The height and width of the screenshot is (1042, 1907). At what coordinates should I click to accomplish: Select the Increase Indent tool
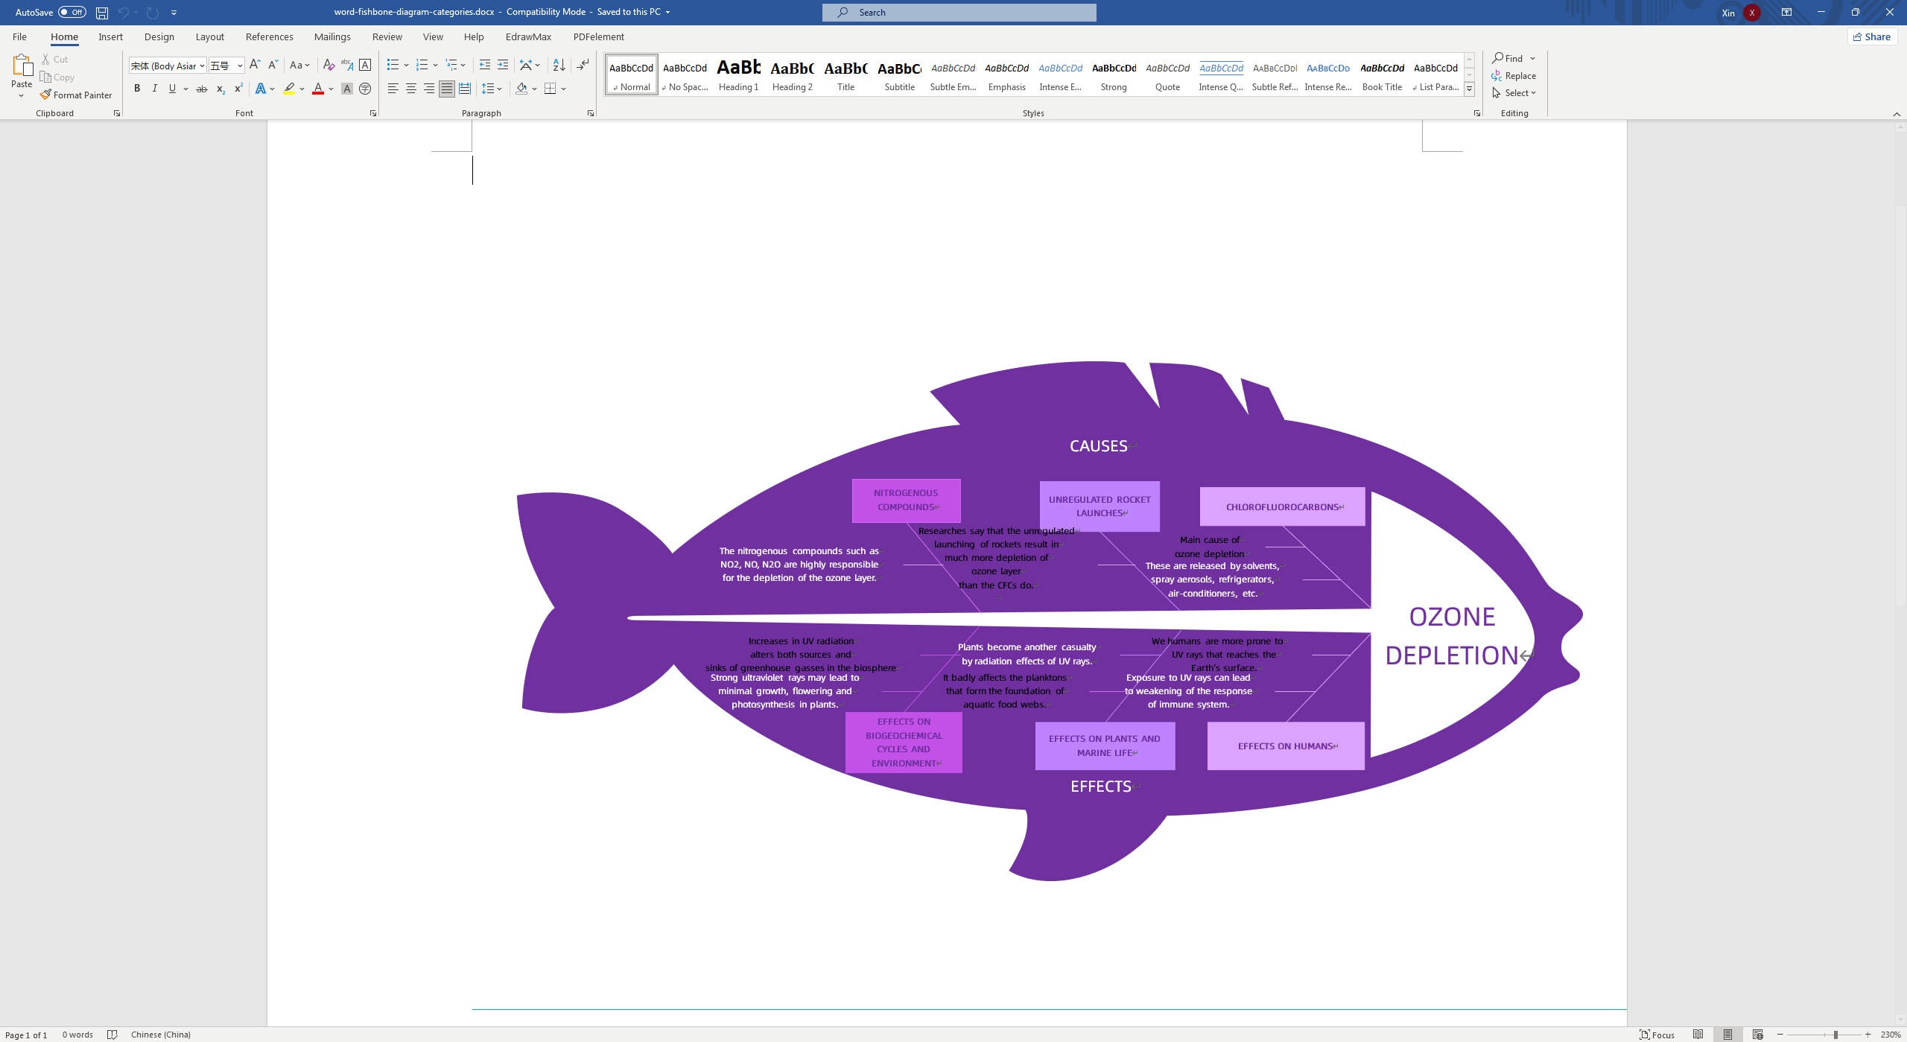pyautogui.click(x=502, y=66)
